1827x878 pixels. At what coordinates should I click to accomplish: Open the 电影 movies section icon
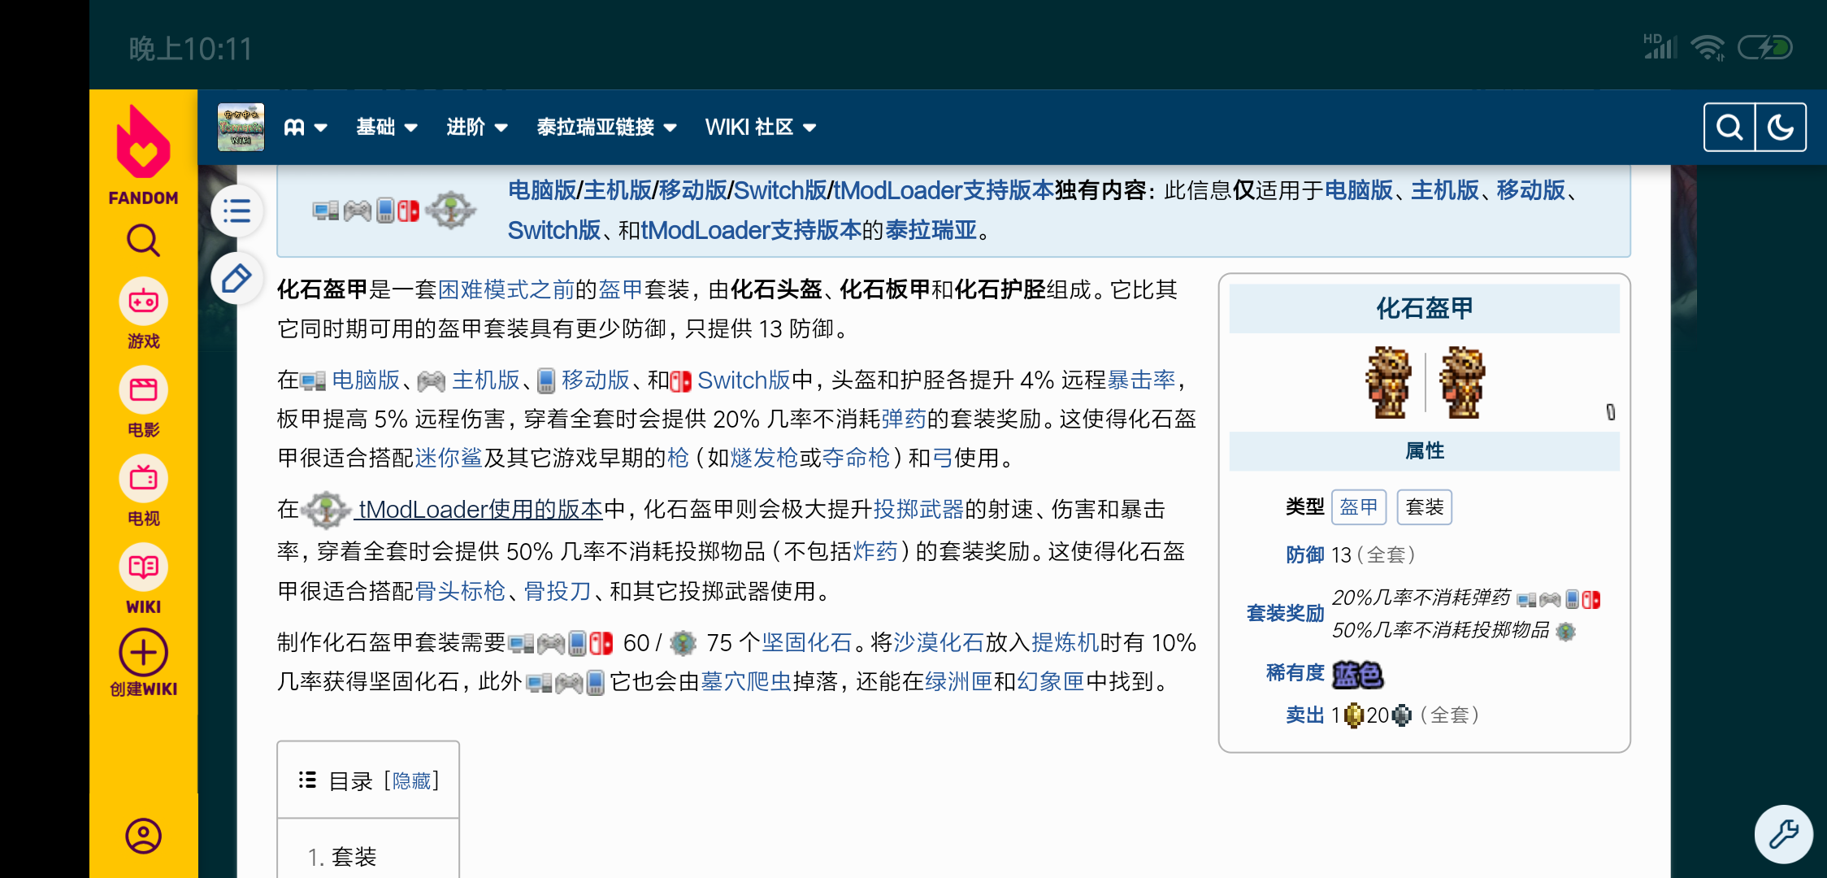143,391
